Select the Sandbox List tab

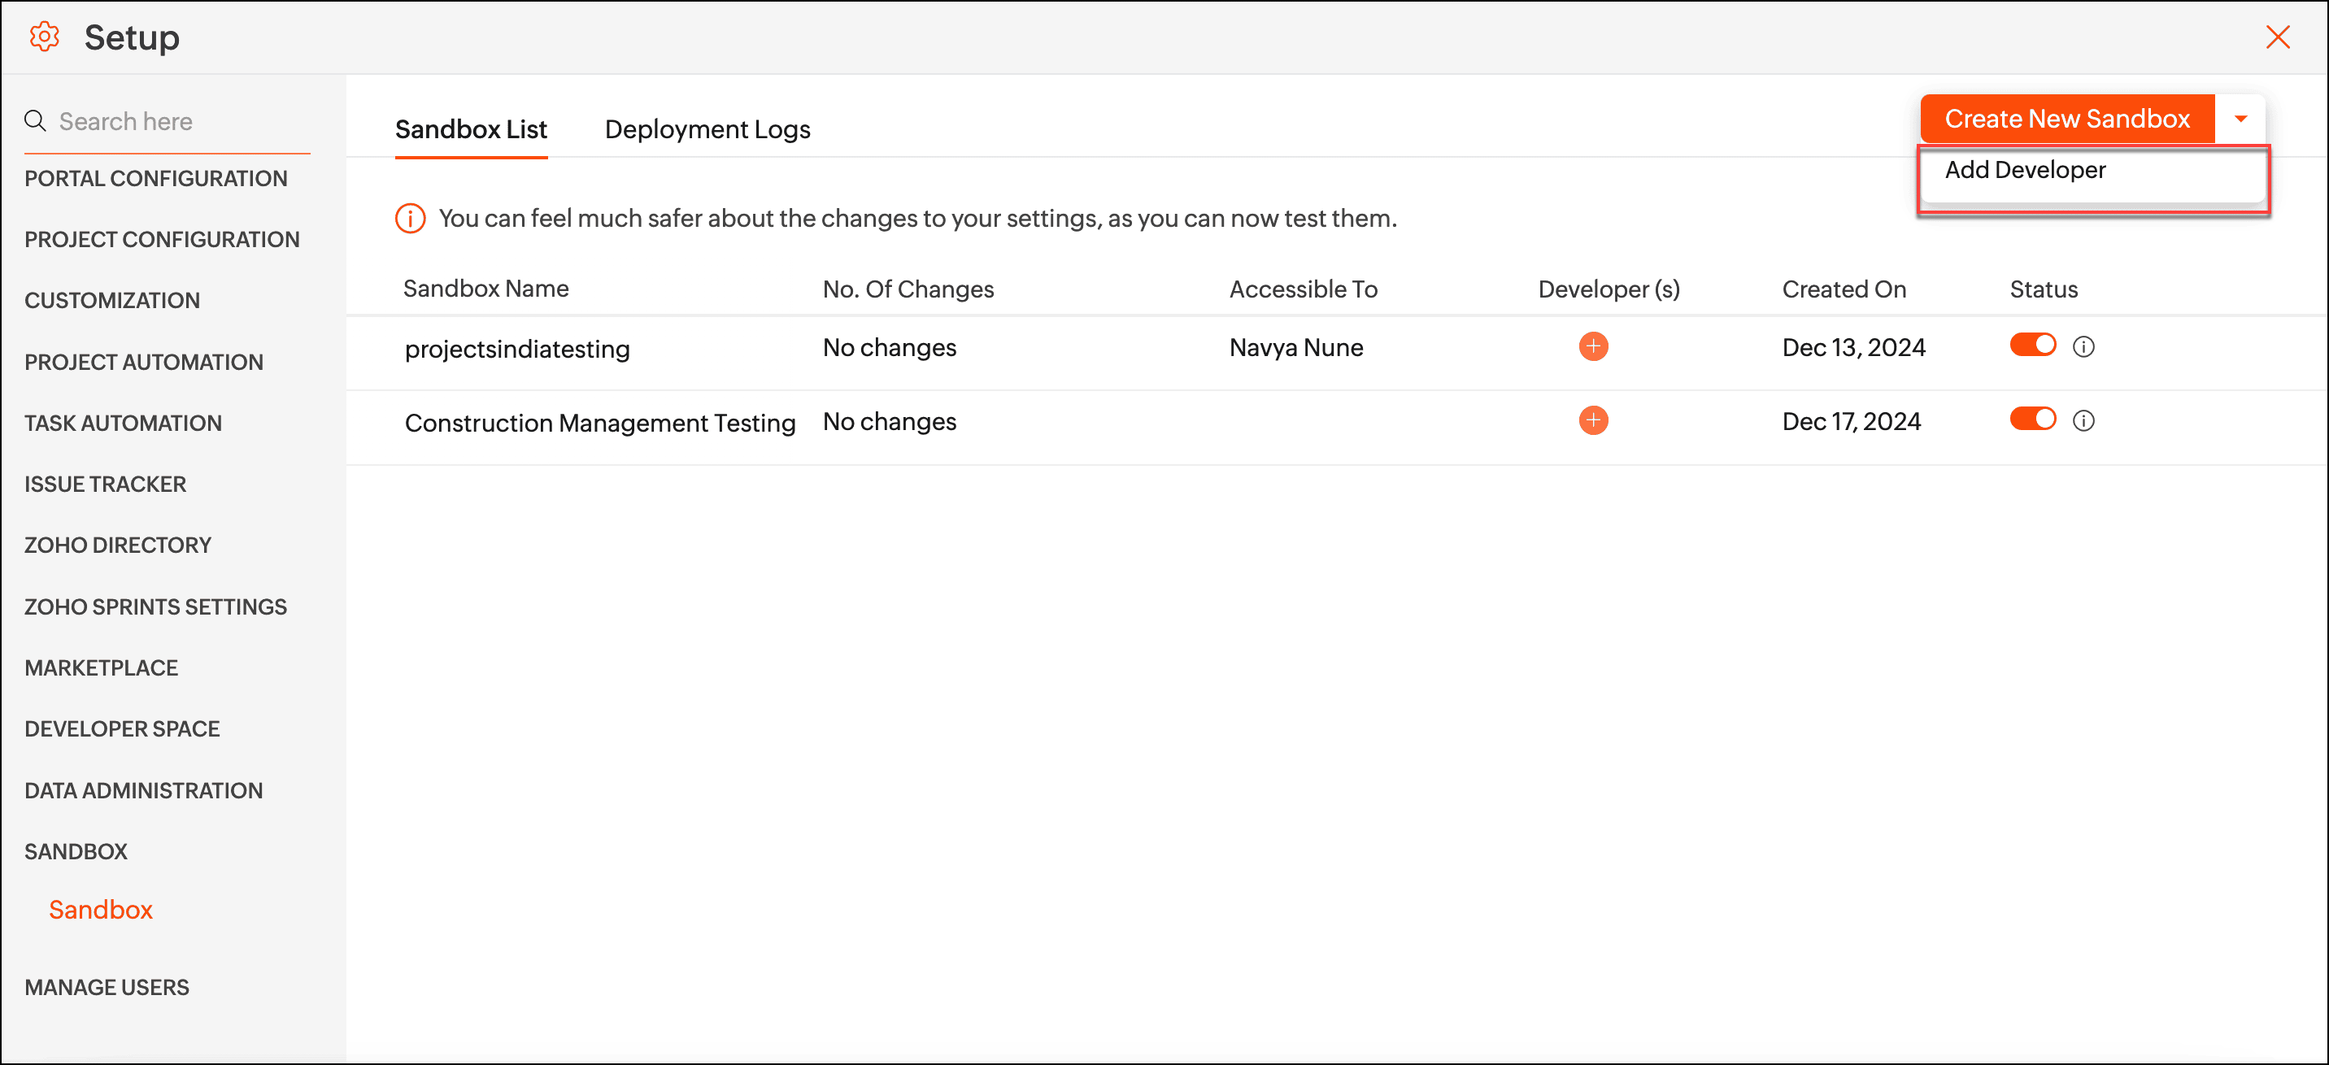(x=470, y=129)
